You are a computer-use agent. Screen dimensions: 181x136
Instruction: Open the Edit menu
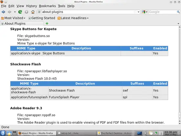click(11, 6)
